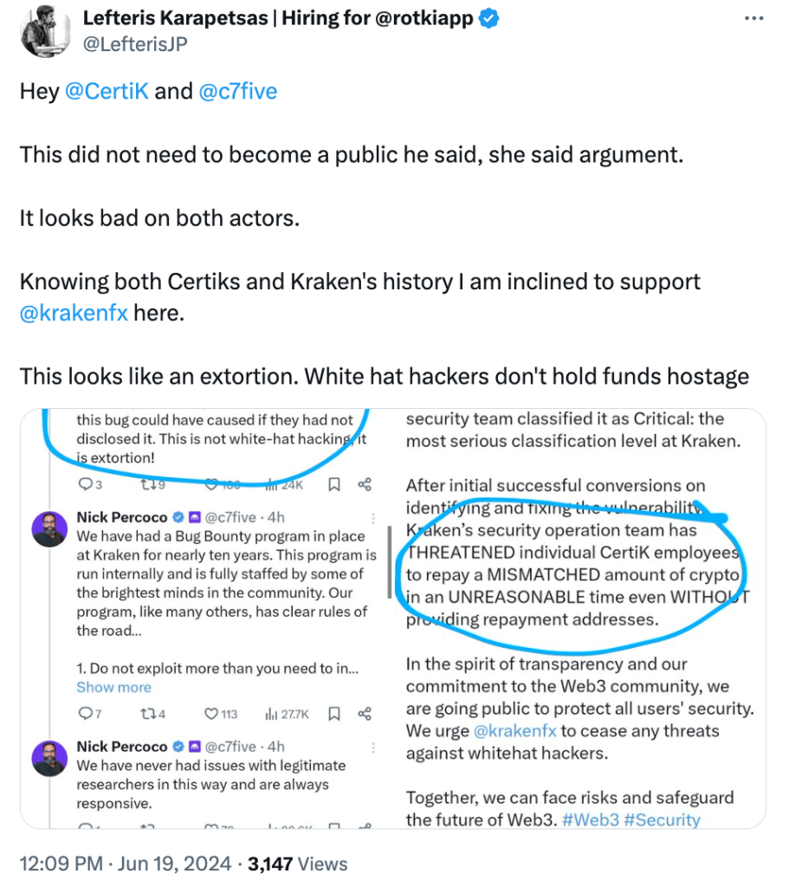Click reply icon with 3 replies on top post
788x887 pixels.
point(85,484)
